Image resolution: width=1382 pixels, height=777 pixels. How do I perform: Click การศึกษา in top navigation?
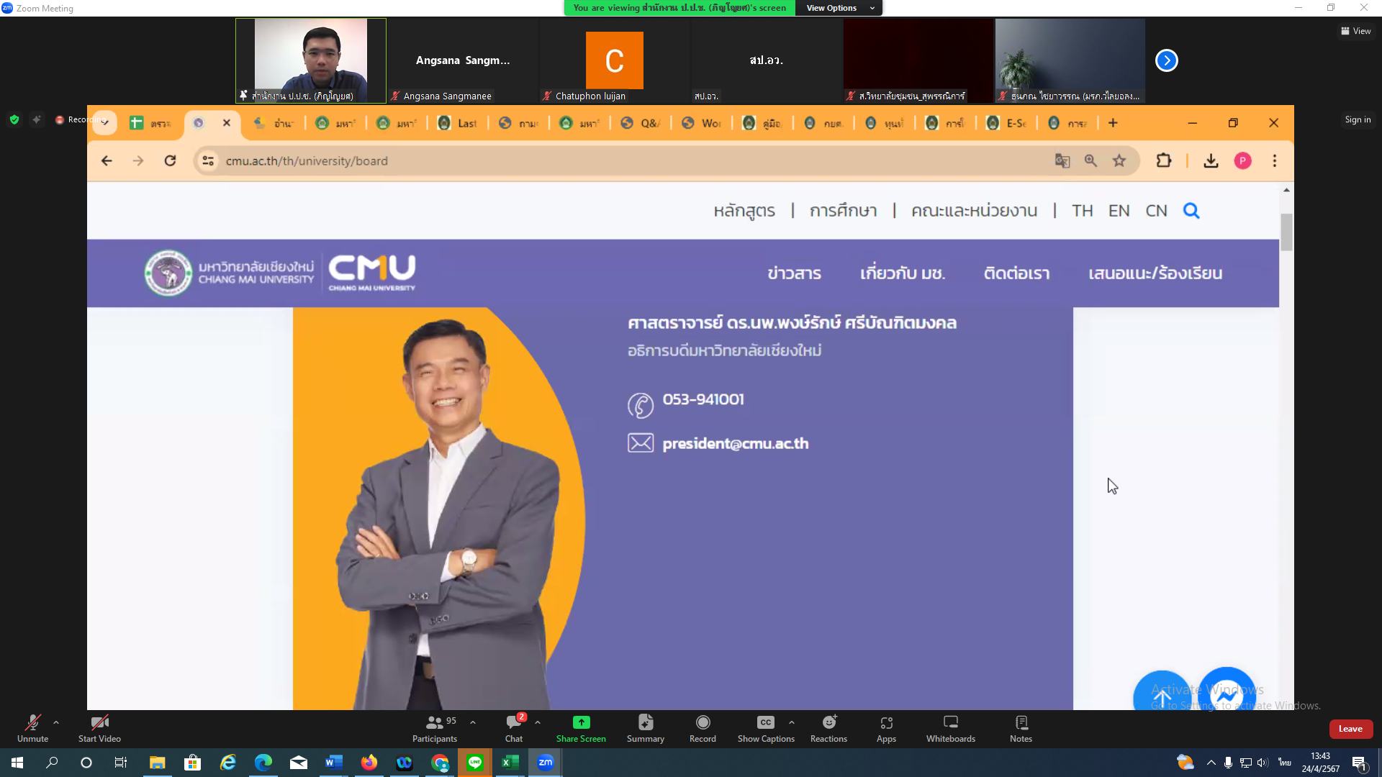843,211
